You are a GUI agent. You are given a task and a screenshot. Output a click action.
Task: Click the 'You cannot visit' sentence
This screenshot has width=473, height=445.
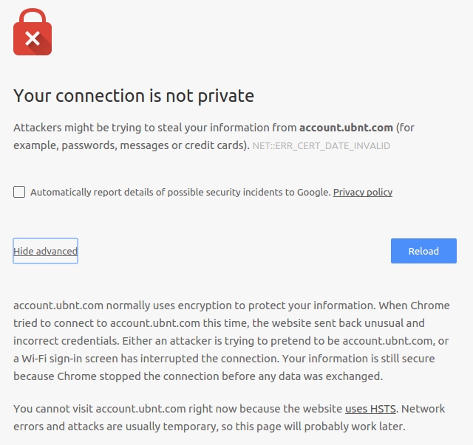[53, 409]
